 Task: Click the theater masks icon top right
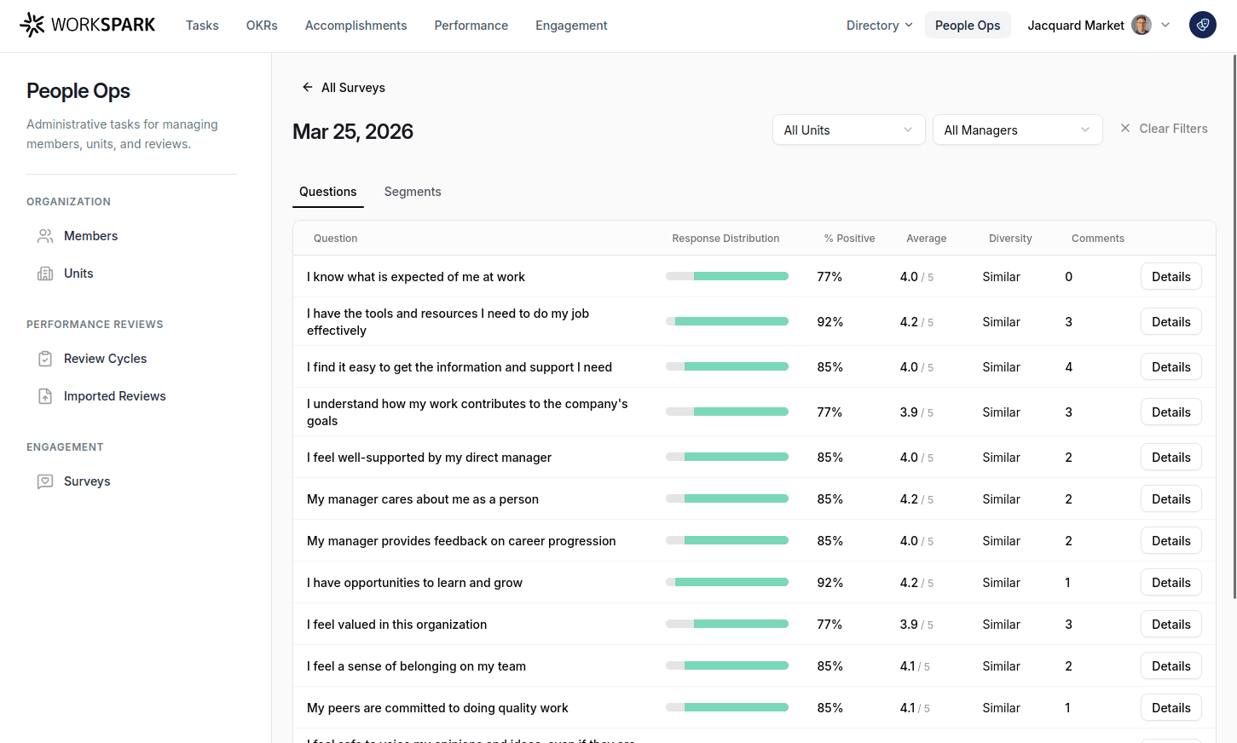(x=1203, y=25)
